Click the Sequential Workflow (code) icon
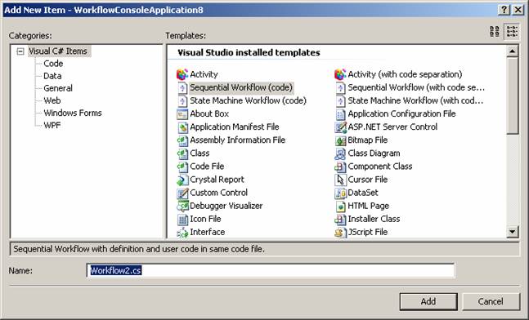This screenshot has height=320, width=529. 182,87
